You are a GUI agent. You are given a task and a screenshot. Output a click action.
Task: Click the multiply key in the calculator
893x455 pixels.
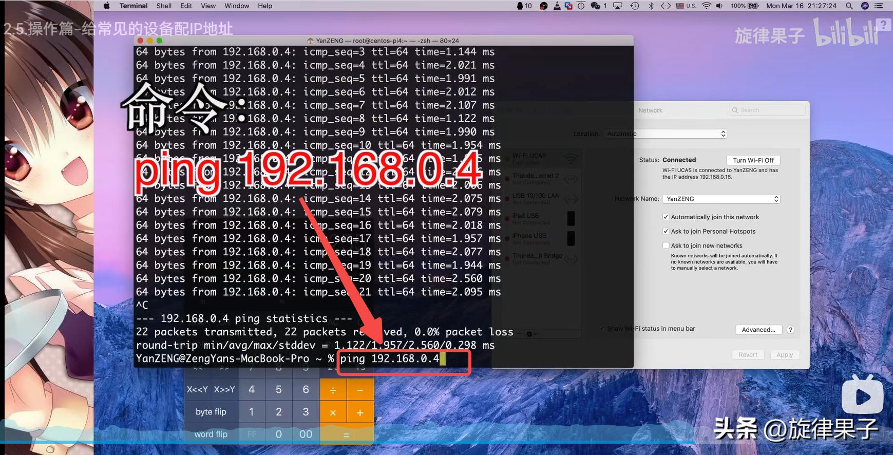(333, 412)
